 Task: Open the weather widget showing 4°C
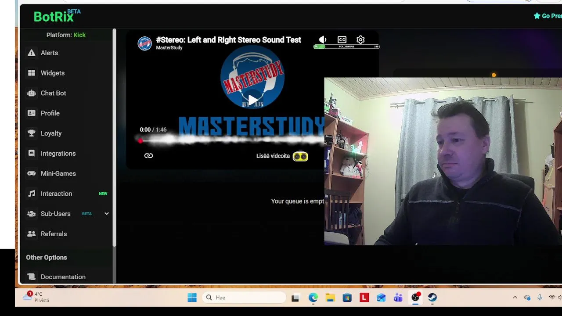click(36, 297)
